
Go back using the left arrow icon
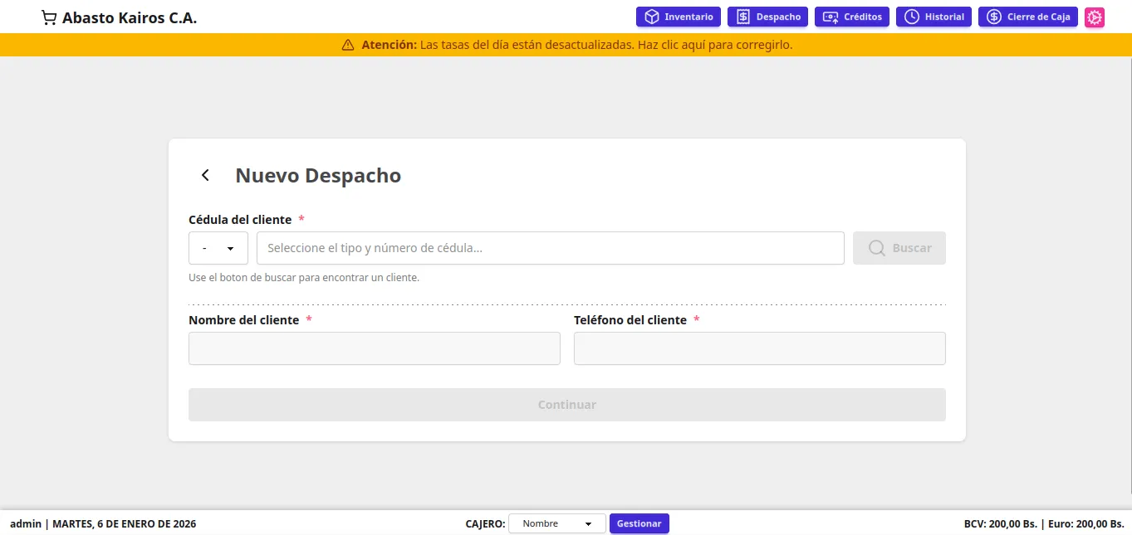pos(205,175)
